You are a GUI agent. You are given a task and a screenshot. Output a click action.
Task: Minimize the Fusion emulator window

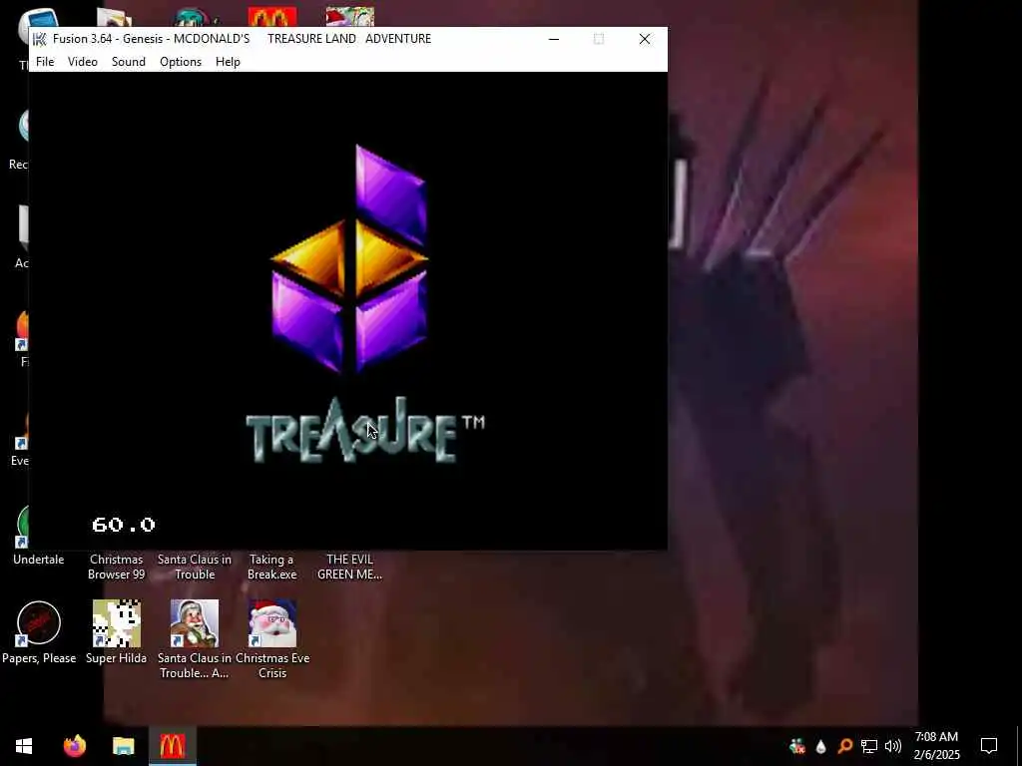554,39
